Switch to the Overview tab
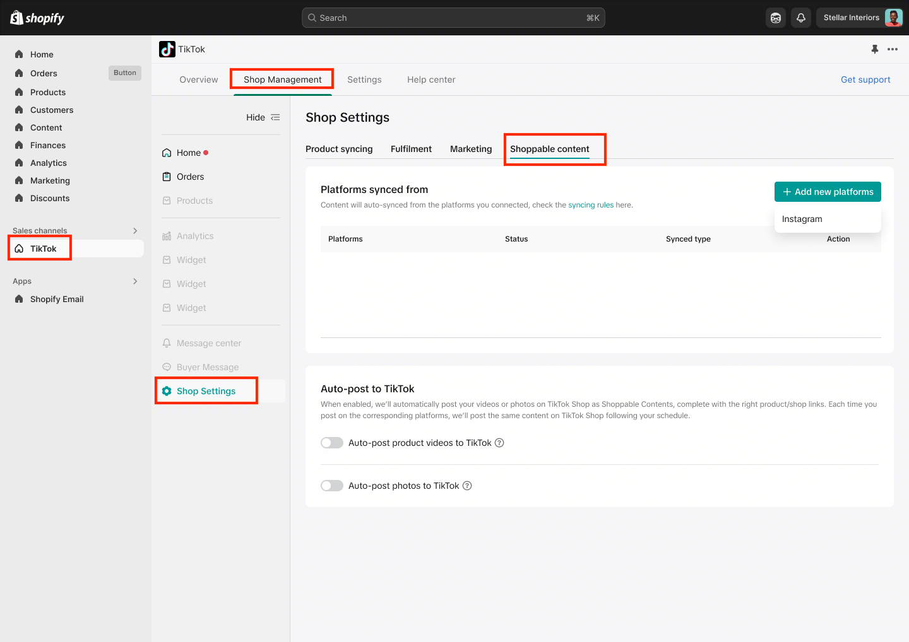 (199, 79)
